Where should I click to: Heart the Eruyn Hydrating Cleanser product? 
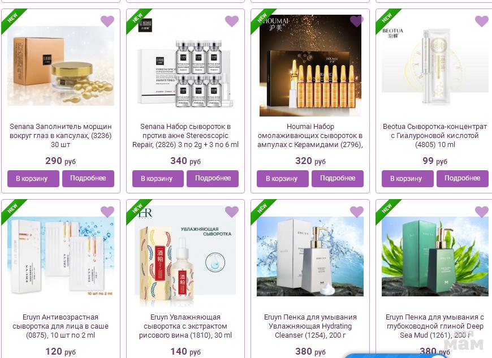coord(356,212)
